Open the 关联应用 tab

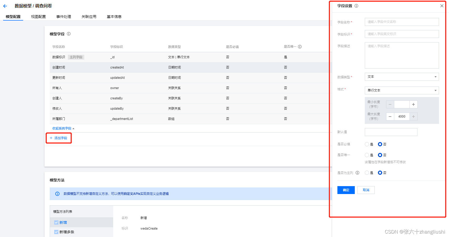[x=89, y=17]
